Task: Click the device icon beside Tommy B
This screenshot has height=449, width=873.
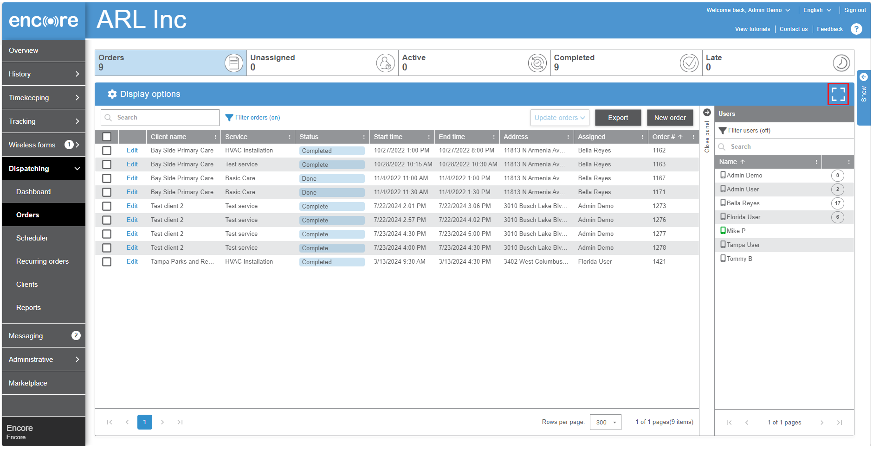Action: (723, 259)
